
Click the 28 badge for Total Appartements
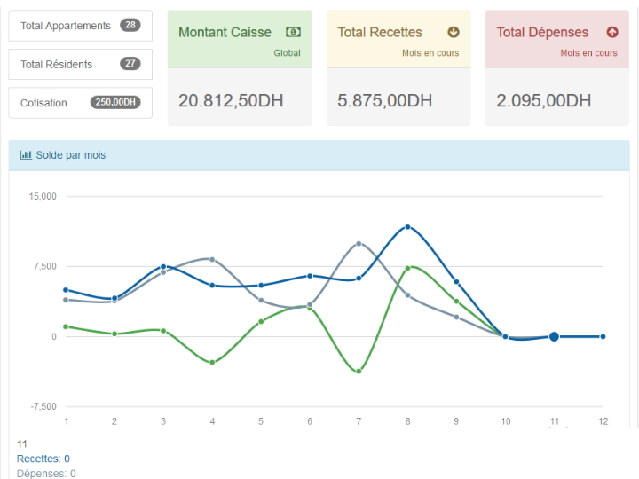pos(130,26)
